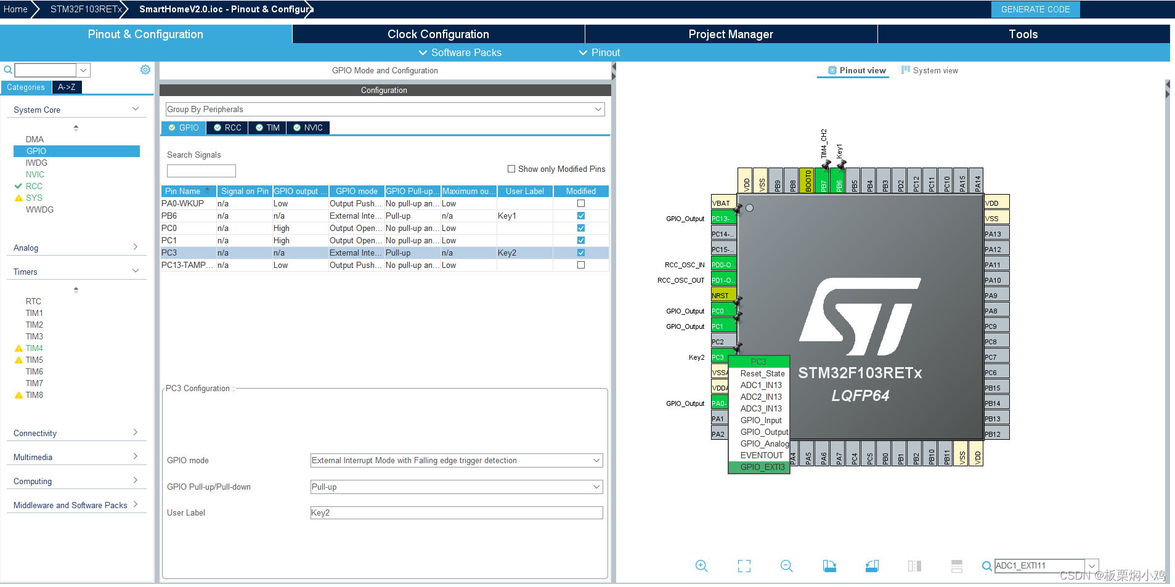
Task: Click the PB7 pin on the chip
Action: 823,181
